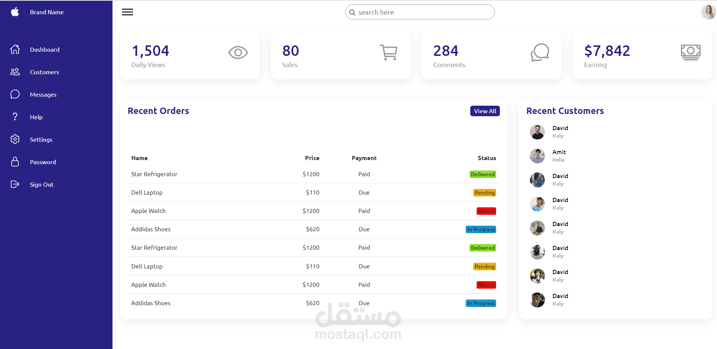Click the Delivered badge for Star Refrigerator
Image resolution: width=717 pixels, height=349 pixels.
tap(483, 174)
